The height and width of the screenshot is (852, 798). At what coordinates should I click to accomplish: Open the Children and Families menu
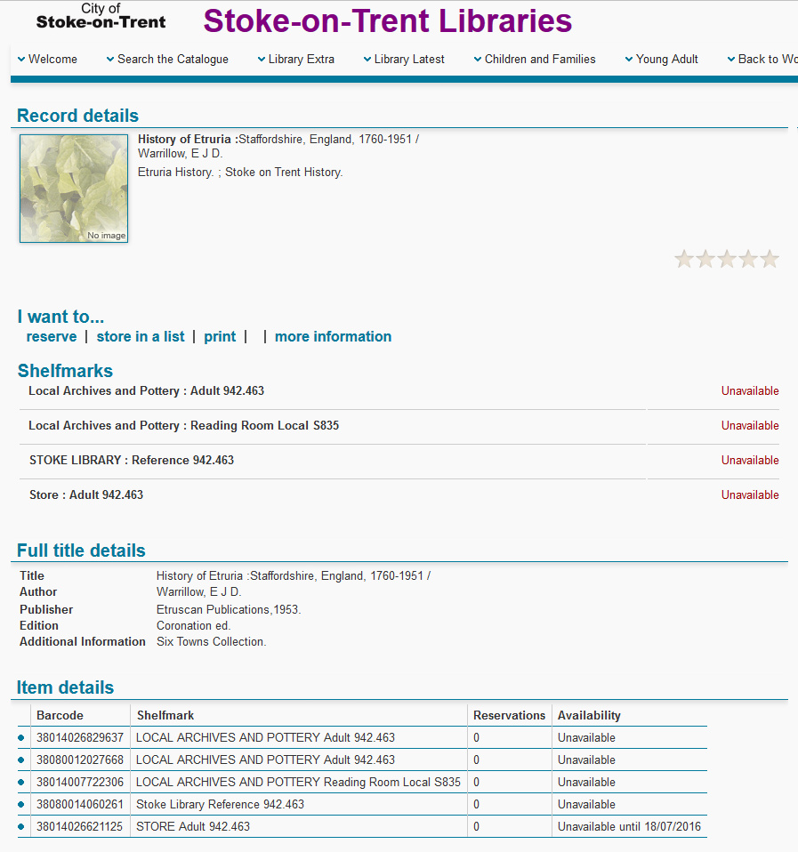pos(535,60)
